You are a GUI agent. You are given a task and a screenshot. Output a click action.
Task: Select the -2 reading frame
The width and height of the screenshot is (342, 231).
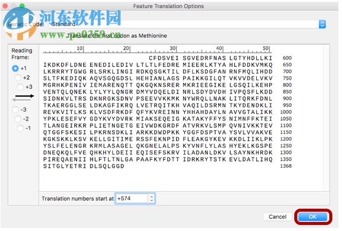click(18, 119)
